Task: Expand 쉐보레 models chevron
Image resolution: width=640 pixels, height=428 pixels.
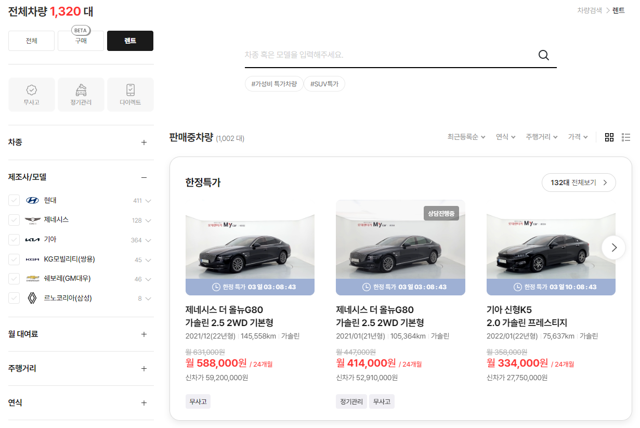Action: [x=149, y=279]
